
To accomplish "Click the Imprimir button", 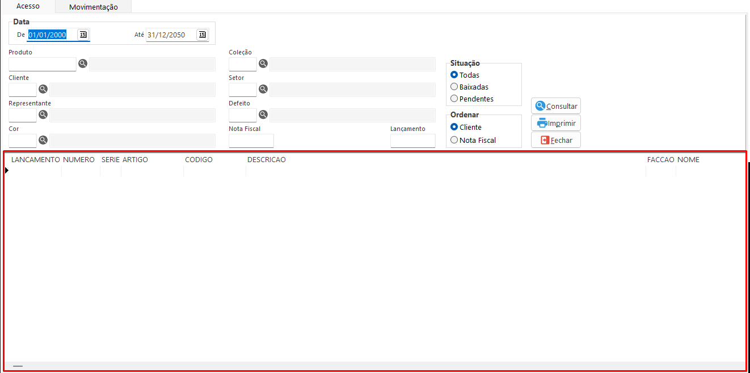I will click(556, 123).
